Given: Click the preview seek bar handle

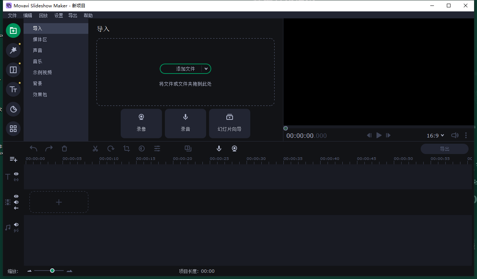Looking at the screenshot, I should tap(286, 128).
